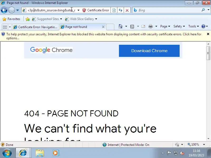
Task: Click the Forward navigation button
Action: pyautogui.click(x=12, y=10)
